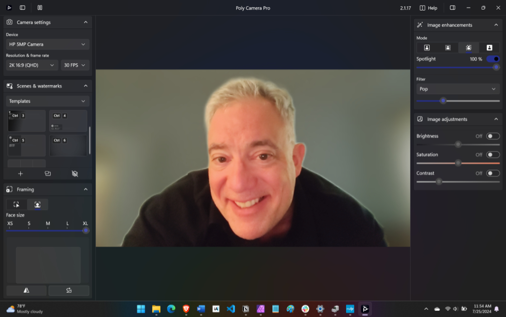Click the scene templates scrollbar

[90, 140]
